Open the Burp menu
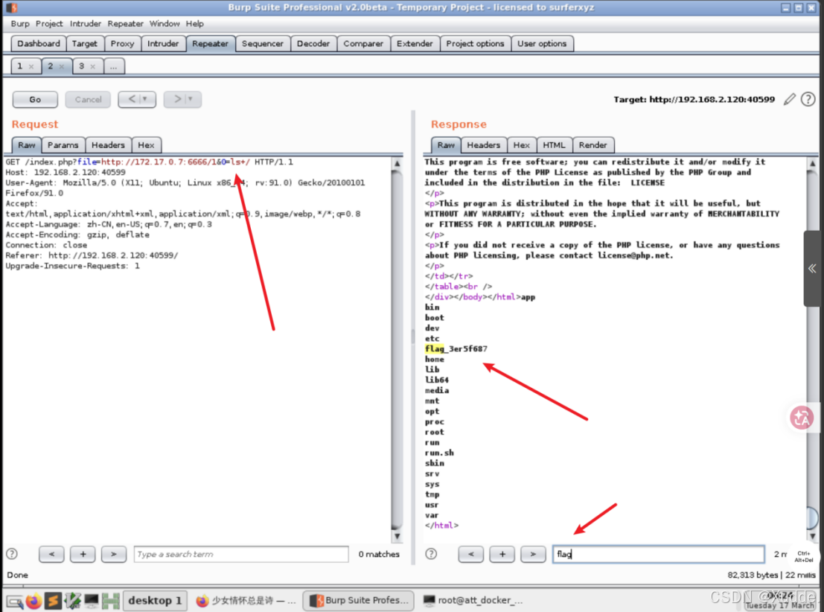This screenshot has height=612, width=824. 20,24
